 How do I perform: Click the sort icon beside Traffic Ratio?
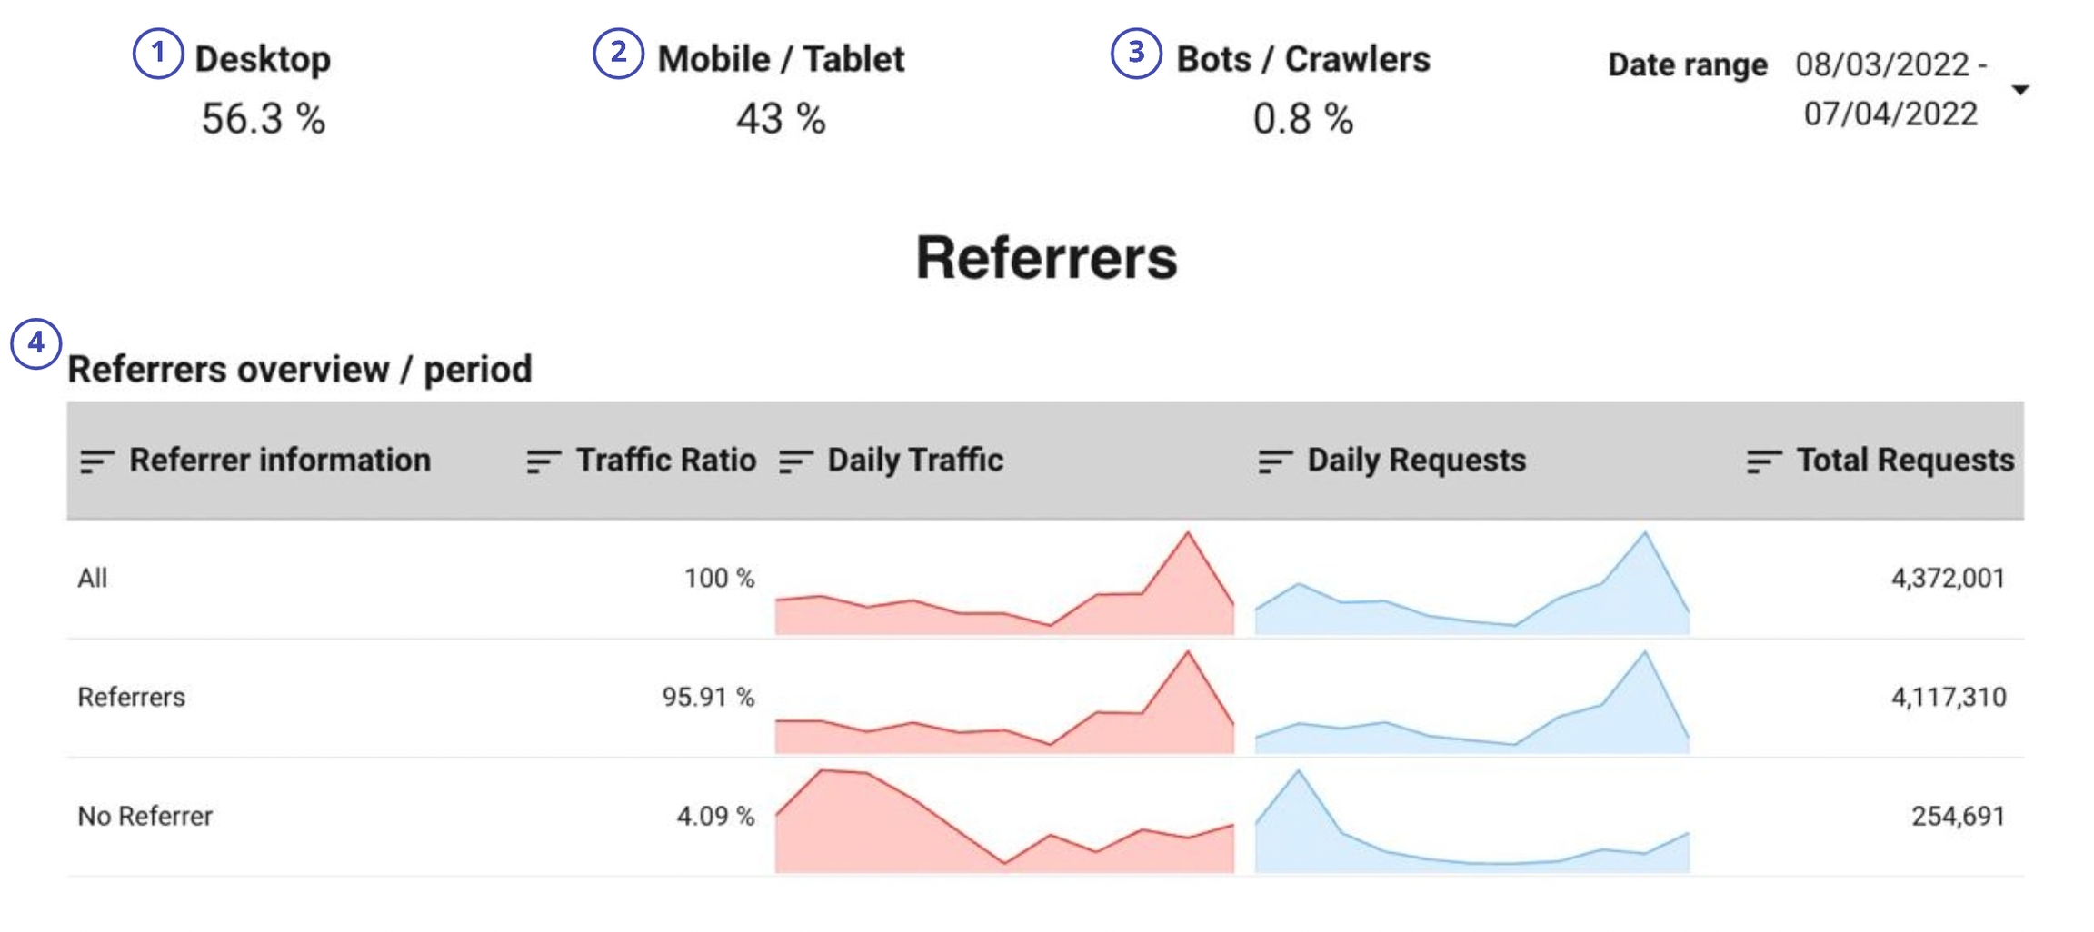coord(543,461)
